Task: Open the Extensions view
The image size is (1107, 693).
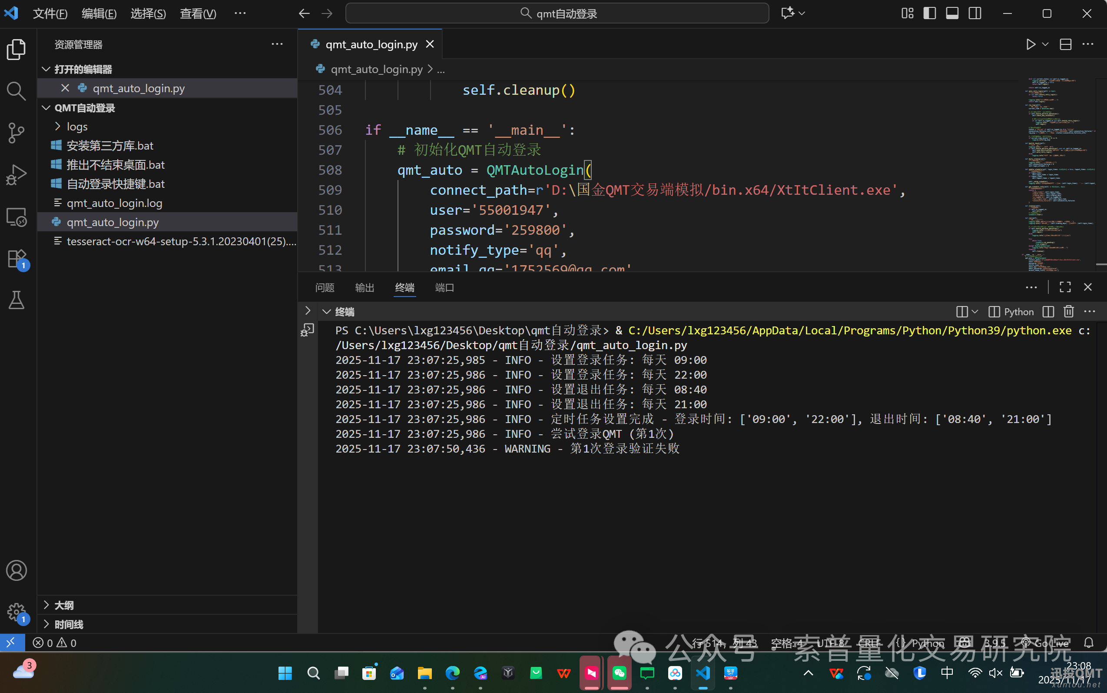Action: click(x=16, y=259)
